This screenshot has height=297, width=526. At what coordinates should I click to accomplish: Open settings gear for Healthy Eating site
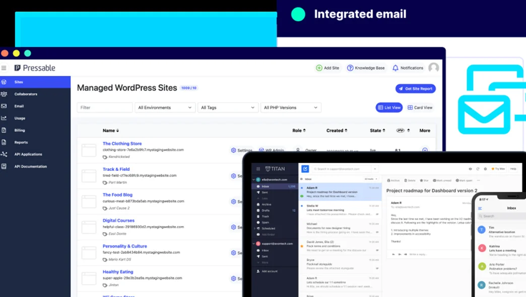point(233,278)
